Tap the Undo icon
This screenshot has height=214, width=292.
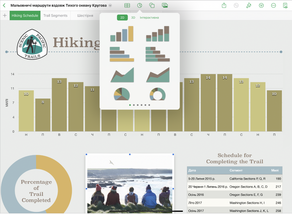(x=236, y=6)
